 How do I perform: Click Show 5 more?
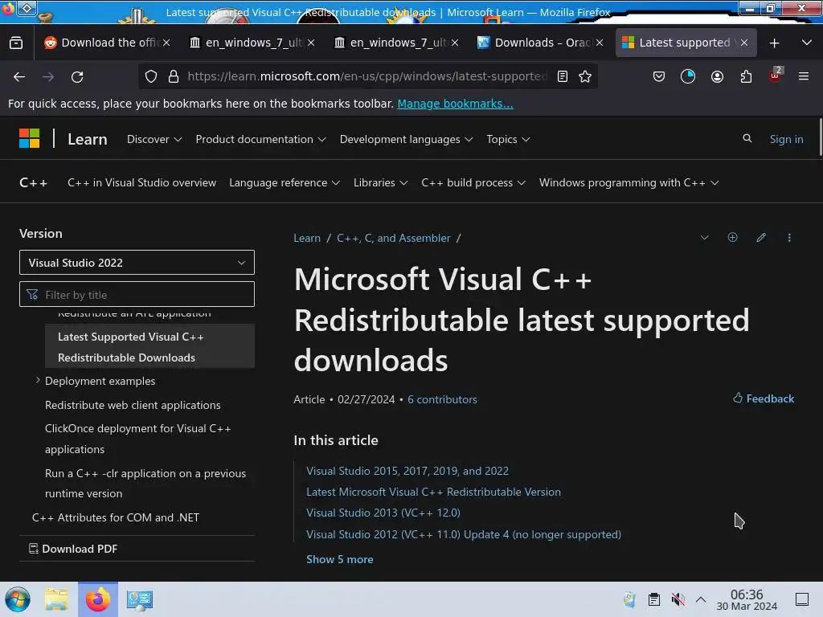[x=340, y=559]
